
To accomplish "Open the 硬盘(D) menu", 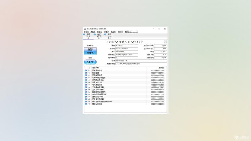I will (113, 32).
